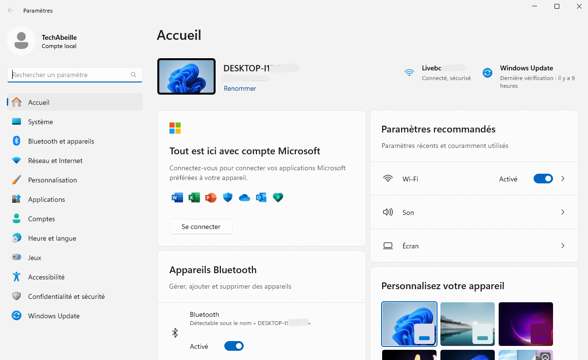Click the OneDrive cloud icon
This screenshot has height=360, width=588.
(244, 197)
